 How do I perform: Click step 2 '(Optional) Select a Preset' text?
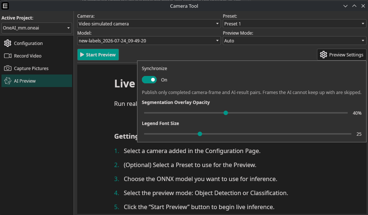click(x=190, y=165)
